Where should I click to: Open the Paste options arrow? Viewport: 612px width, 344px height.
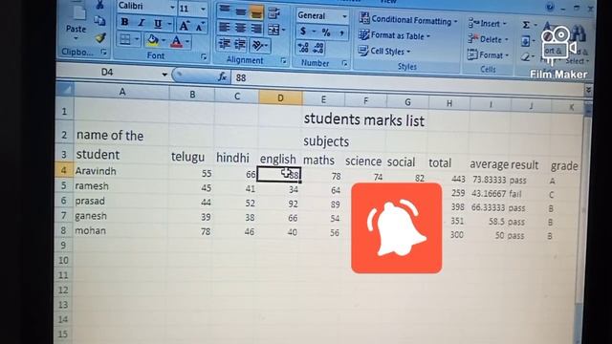click(x=76, y=38)
